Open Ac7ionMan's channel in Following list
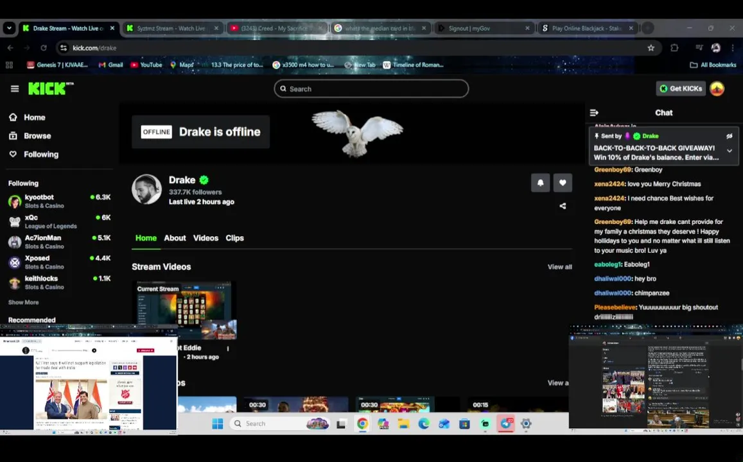This screenshot has width=743, height=462. tap(59, 242)
